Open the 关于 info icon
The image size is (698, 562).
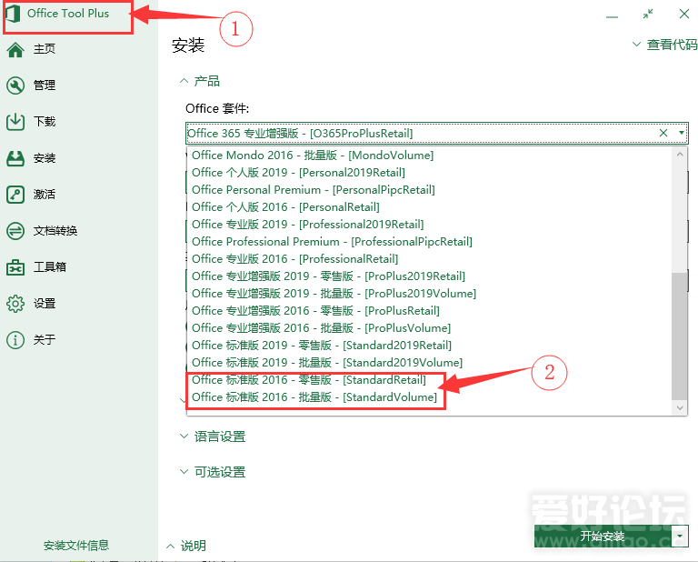15,340
